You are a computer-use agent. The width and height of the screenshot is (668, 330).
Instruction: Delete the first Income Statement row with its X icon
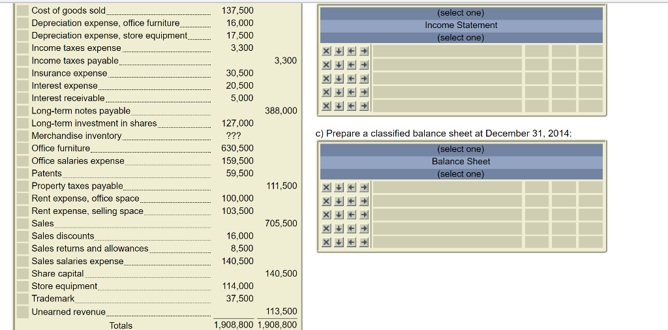pos(326,51)
